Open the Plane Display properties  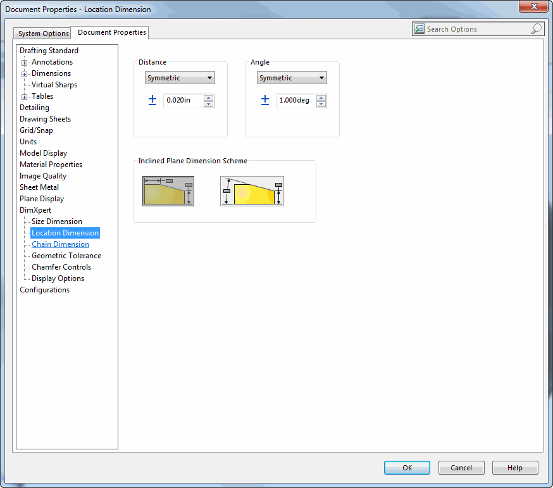coord(42,199)
